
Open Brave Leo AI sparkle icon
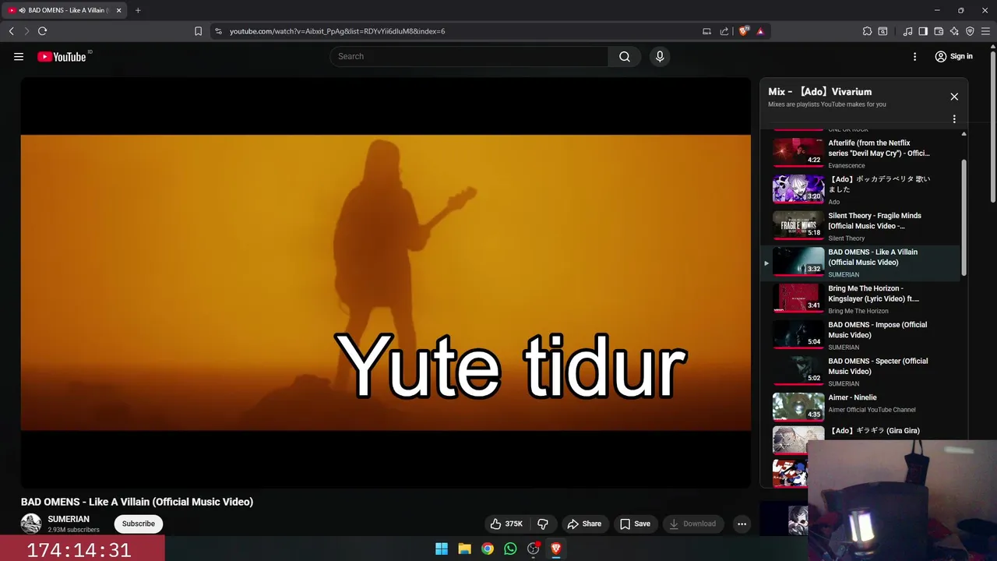point(954,31)
